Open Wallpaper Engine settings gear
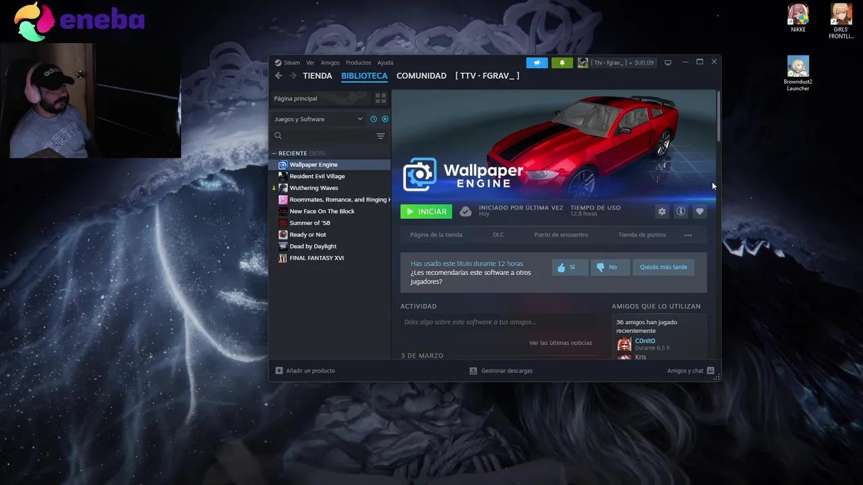This screenshot has width=863, height=485. click(x=662, y=212)
